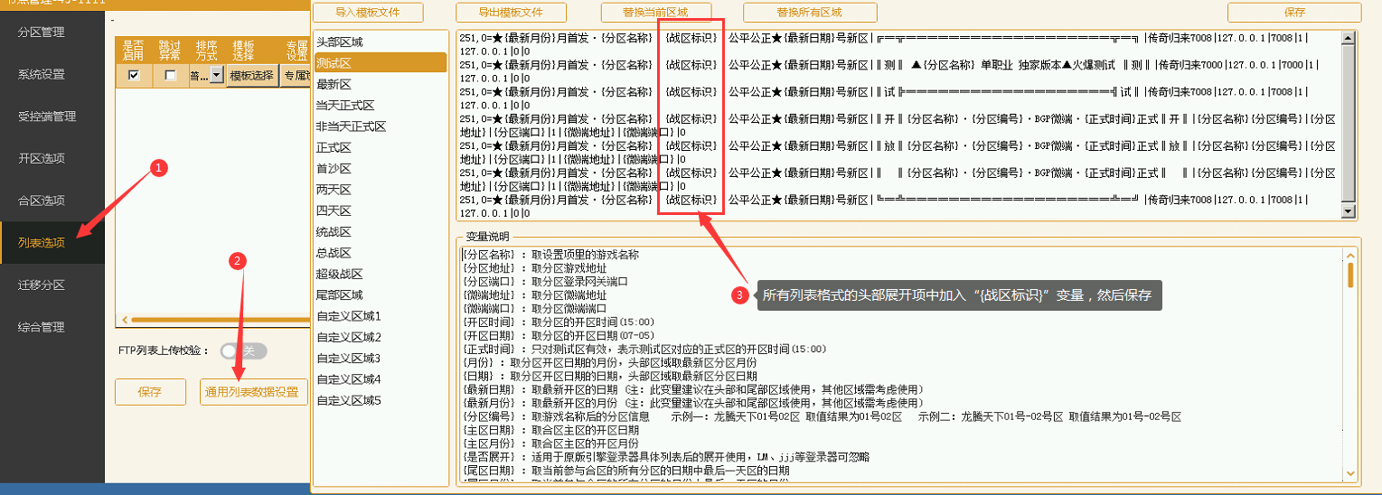The height and width of the screenshot is (495, 1382).
Task: Uncheck the 是否启用 checkbox
Action: [x=134, y=76]
